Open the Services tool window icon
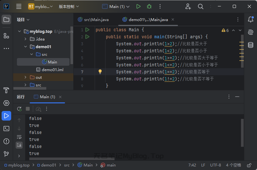This screenshot has height=170, width=257. [6, 103]
